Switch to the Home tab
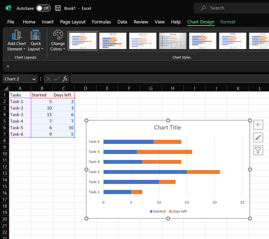Viewport: 269px width, 239px height. (x=29, y=22)
